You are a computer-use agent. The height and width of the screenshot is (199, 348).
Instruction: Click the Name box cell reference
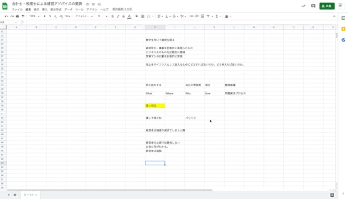[x=8, y=22]
